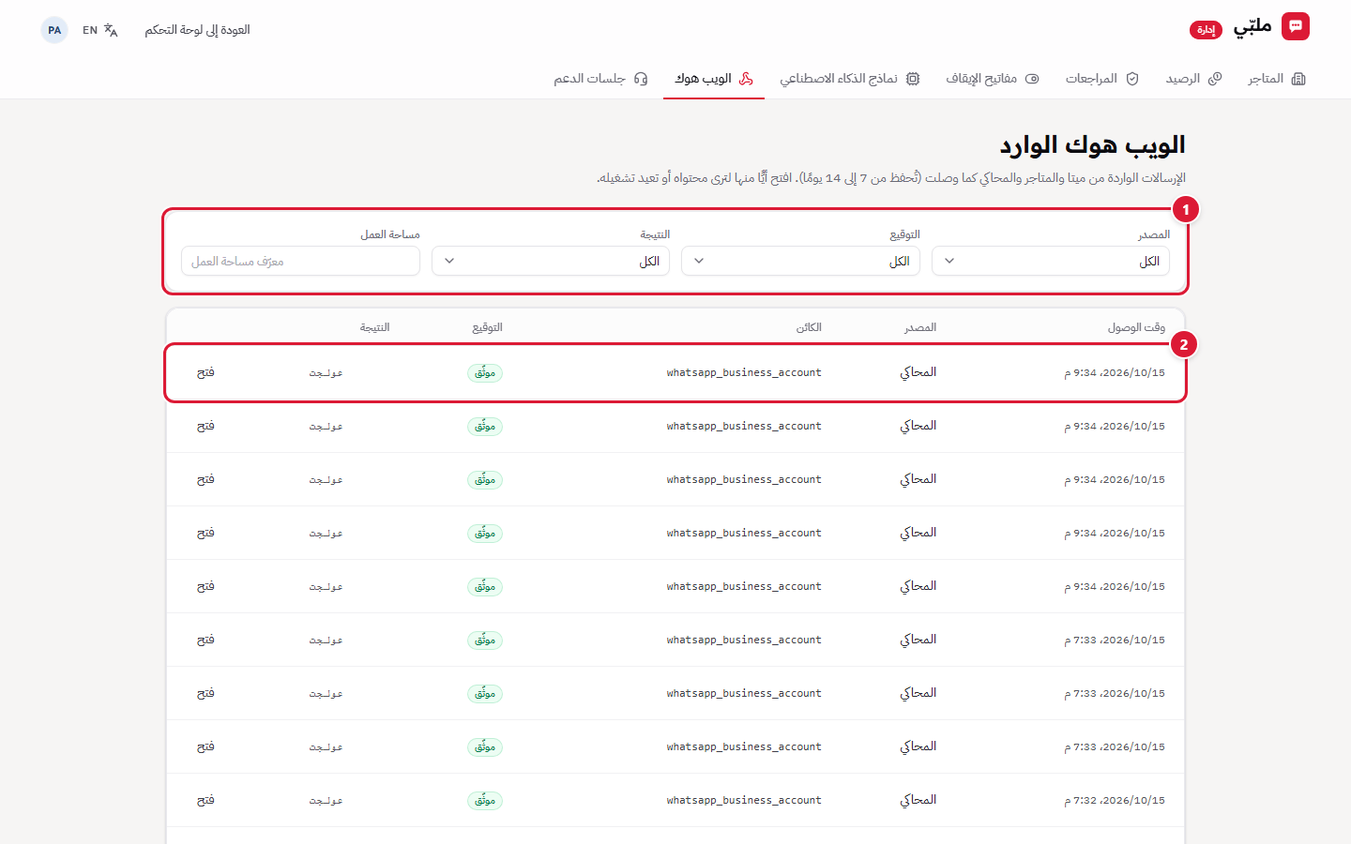Click the headset icon of جلسات الدعم

[641, 79]
